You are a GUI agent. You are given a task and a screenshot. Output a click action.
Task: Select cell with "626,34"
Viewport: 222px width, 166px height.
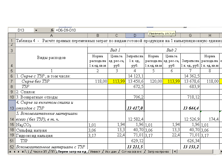pyautogui.click(x=190, y=141)
